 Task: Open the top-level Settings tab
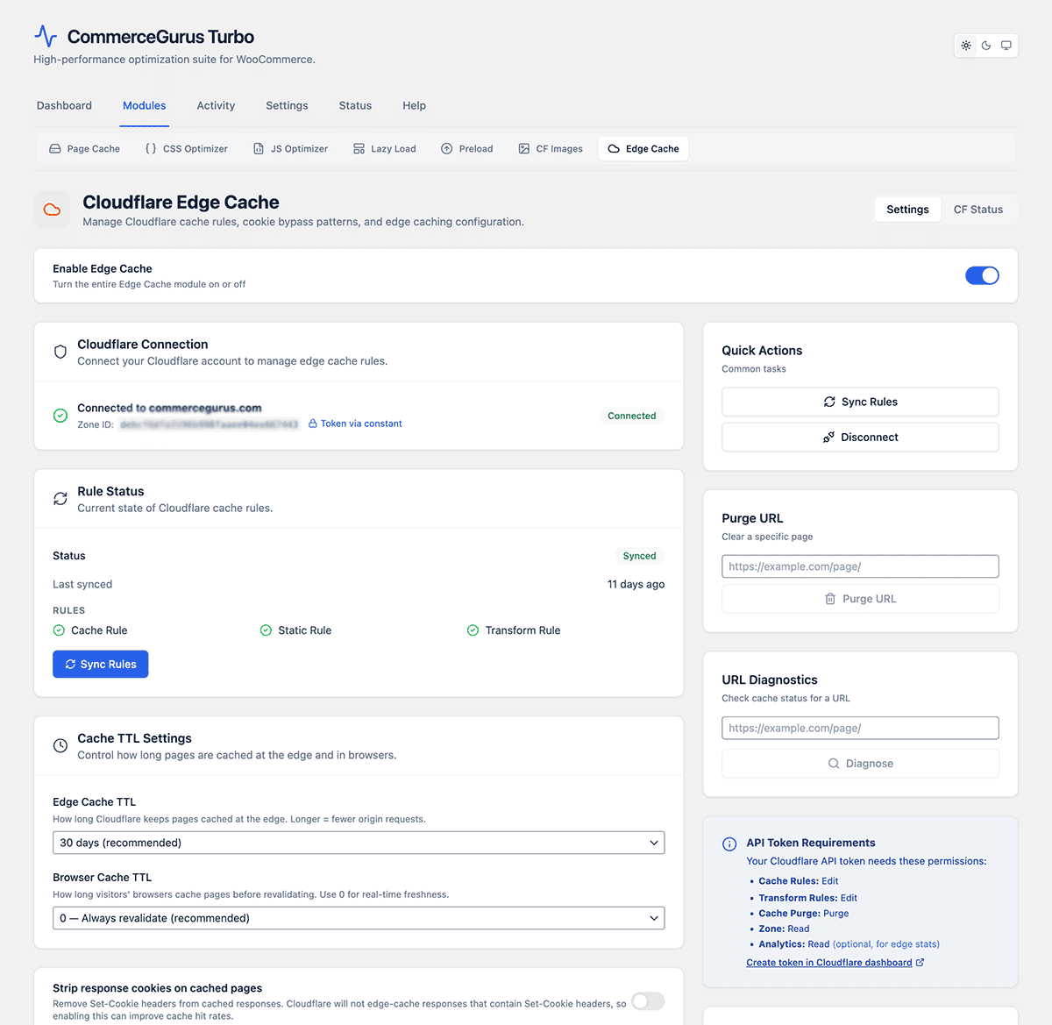pos(287,105)
